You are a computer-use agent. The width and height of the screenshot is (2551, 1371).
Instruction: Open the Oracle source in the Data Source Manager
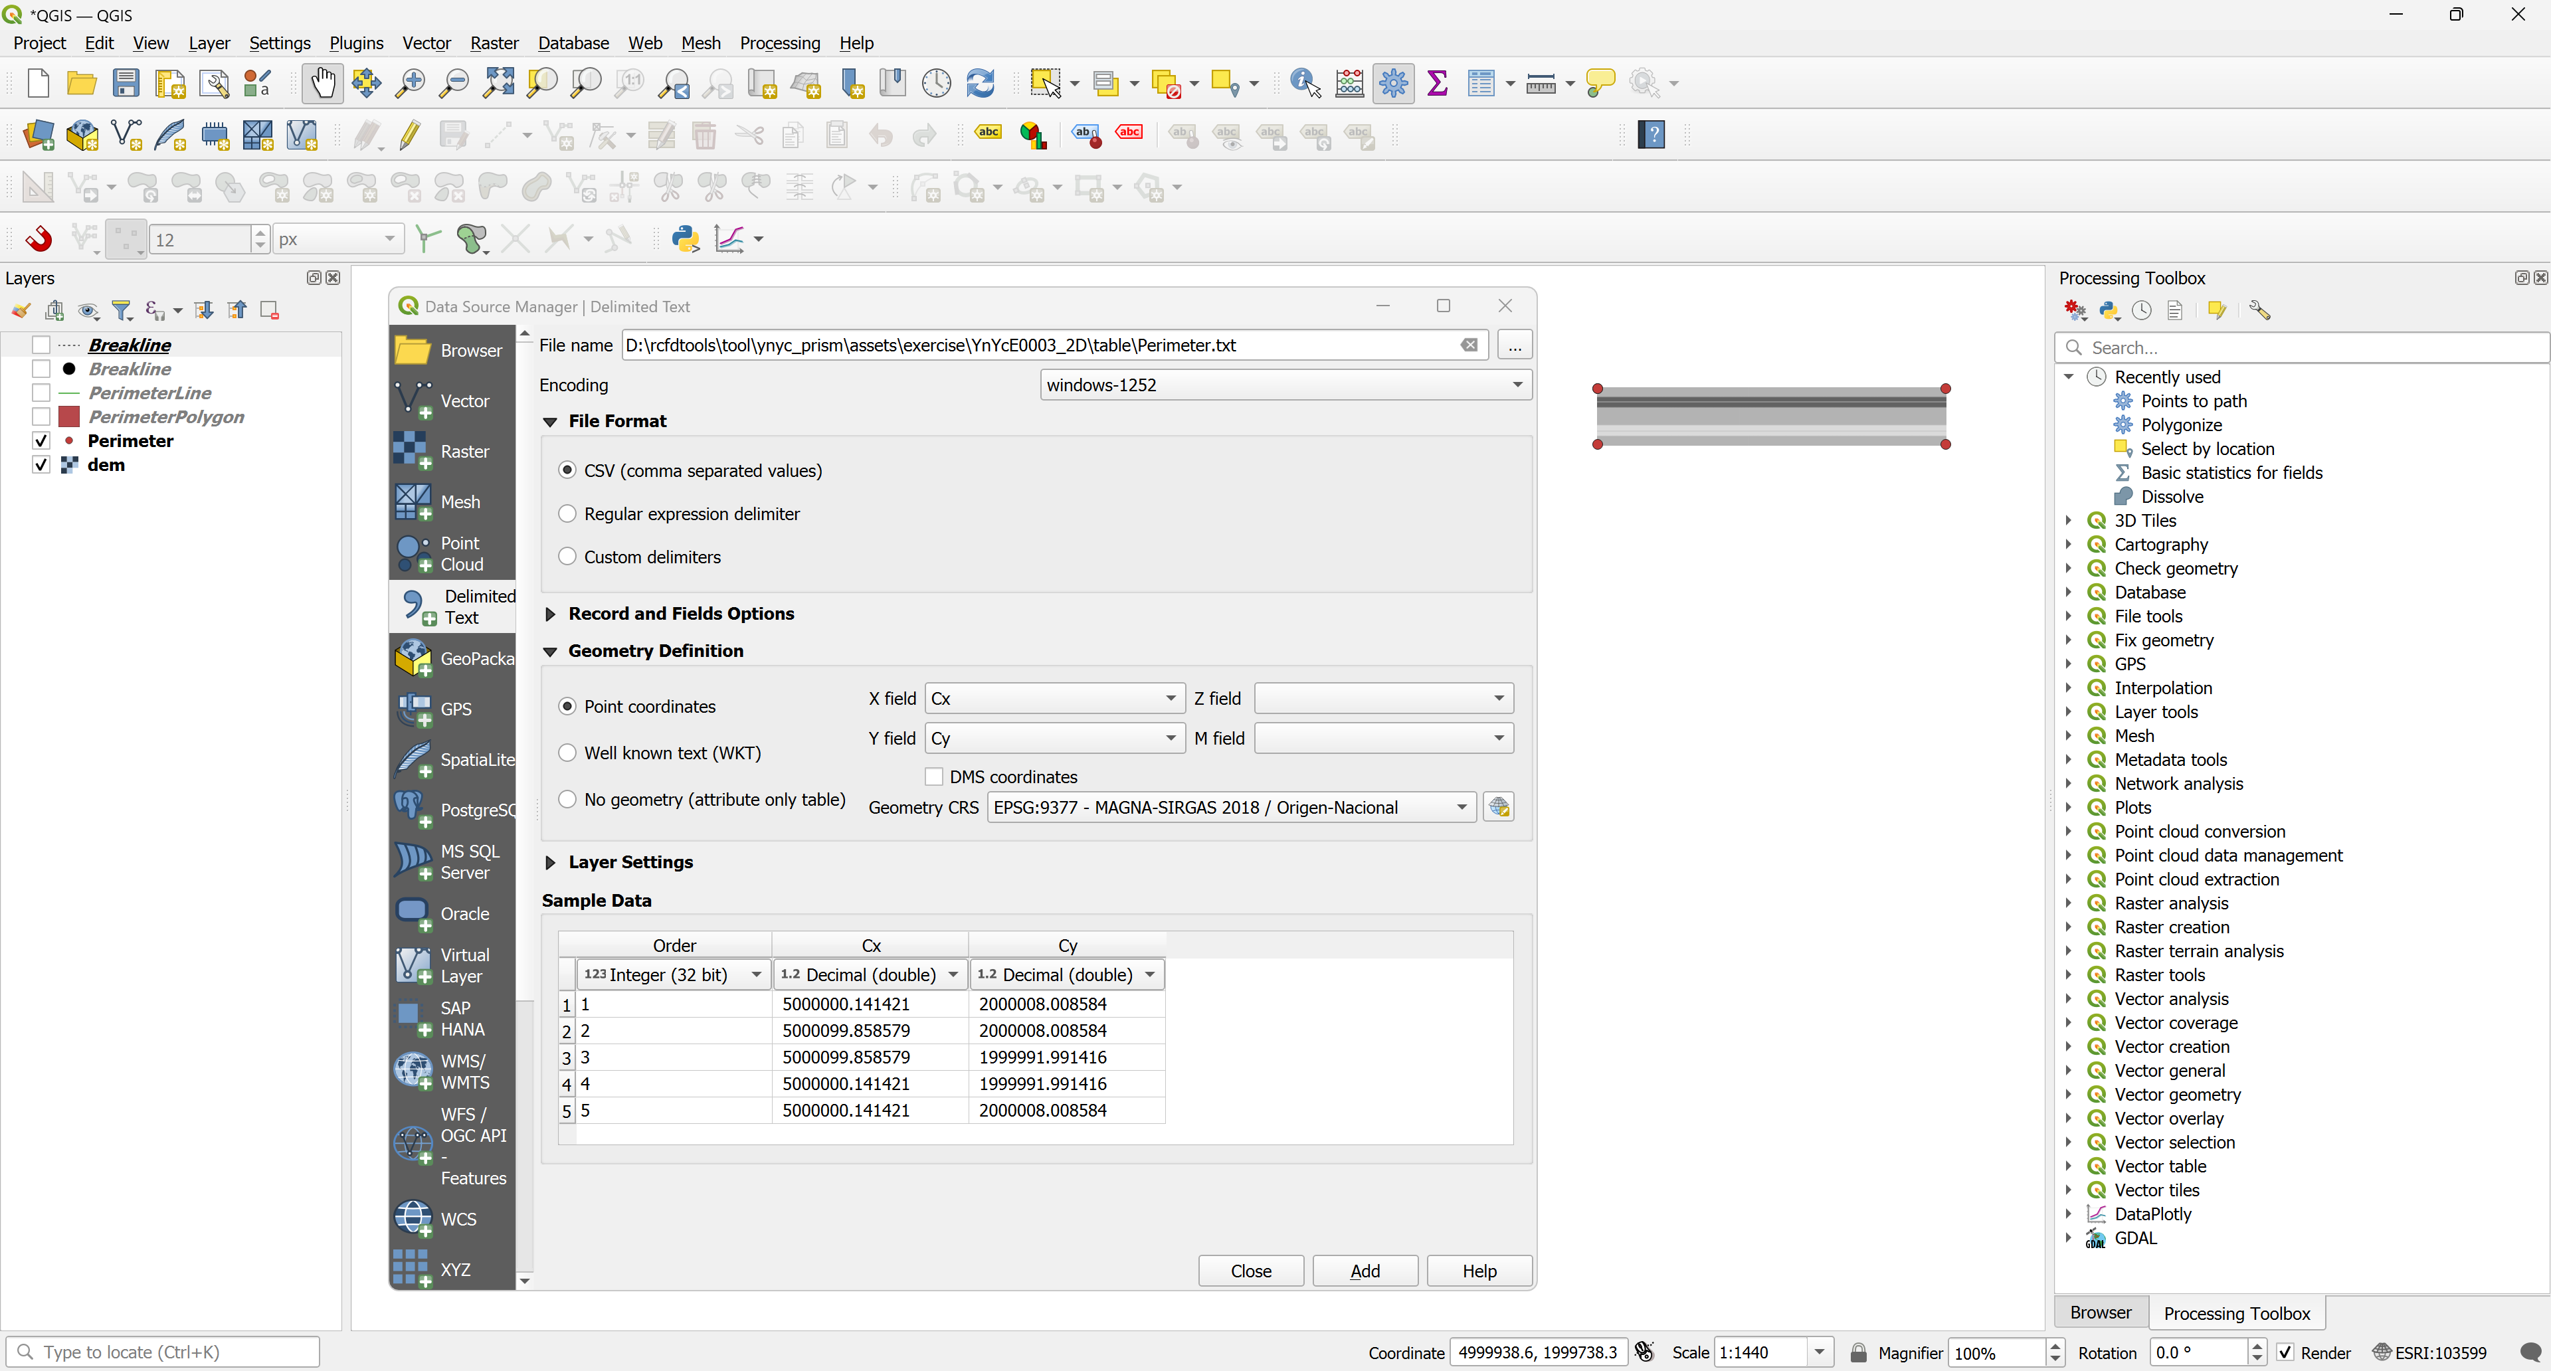point(452,914)
